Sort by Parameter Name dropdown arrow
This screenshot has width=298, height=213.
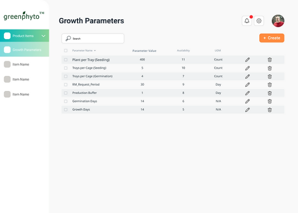(95, 50)
